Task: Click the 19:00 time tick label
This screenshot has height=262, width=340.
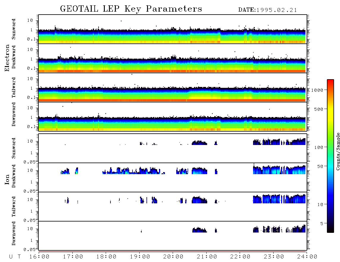Action: pyautogui.click(x=140, y=257)
